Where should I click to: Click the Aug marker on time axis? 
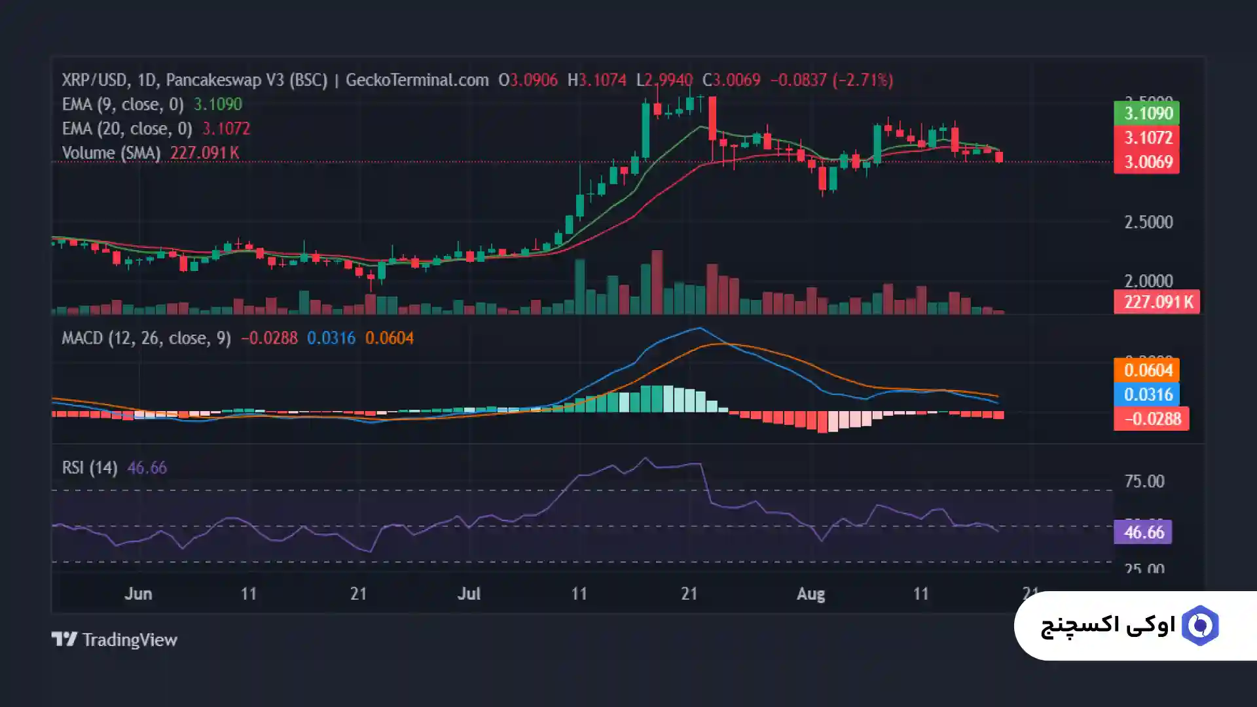pos(811,594)
